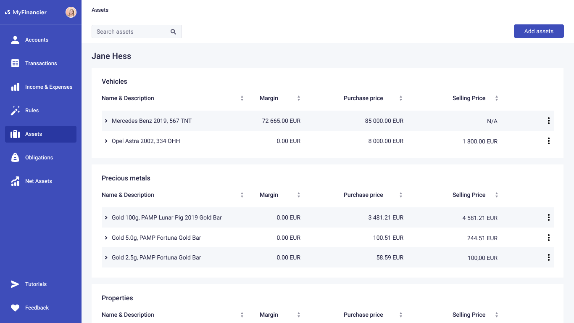Expand Gold 5.0g PAMP Fortuna row
Screen dimensions: 574x323
coord(106,238)
